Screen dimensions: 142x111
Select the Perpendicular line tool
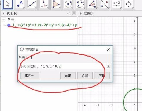44,5
